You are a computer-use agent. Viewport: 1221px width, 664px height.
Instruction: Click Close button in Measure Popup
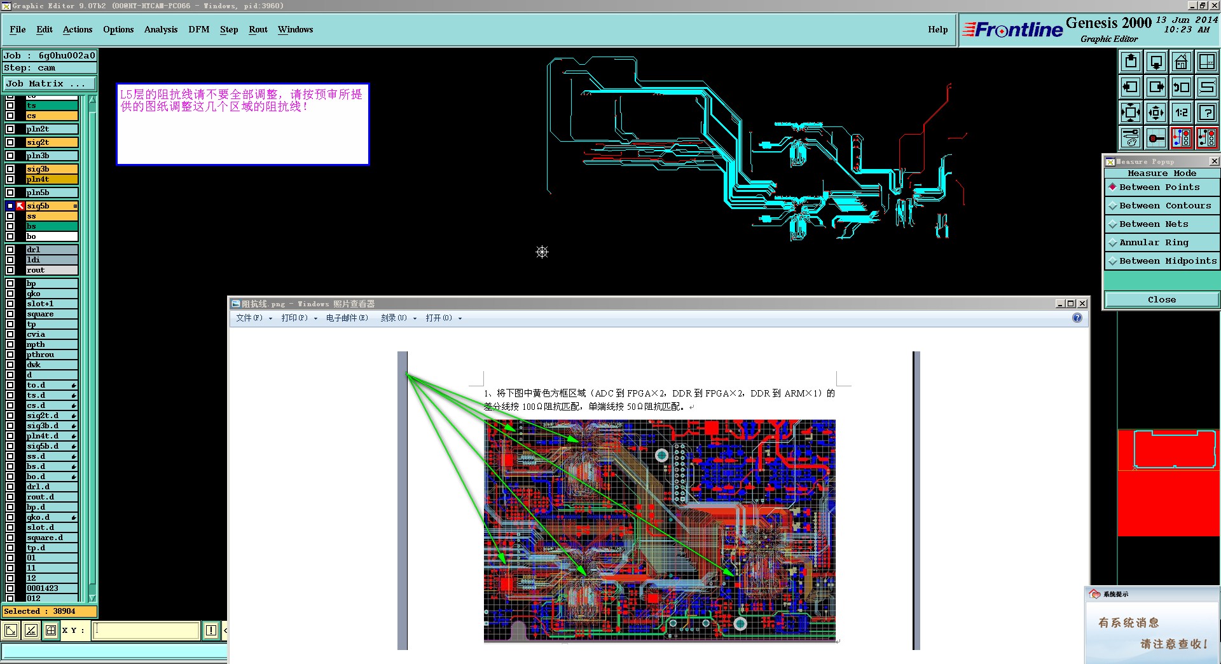(1162, 299)
